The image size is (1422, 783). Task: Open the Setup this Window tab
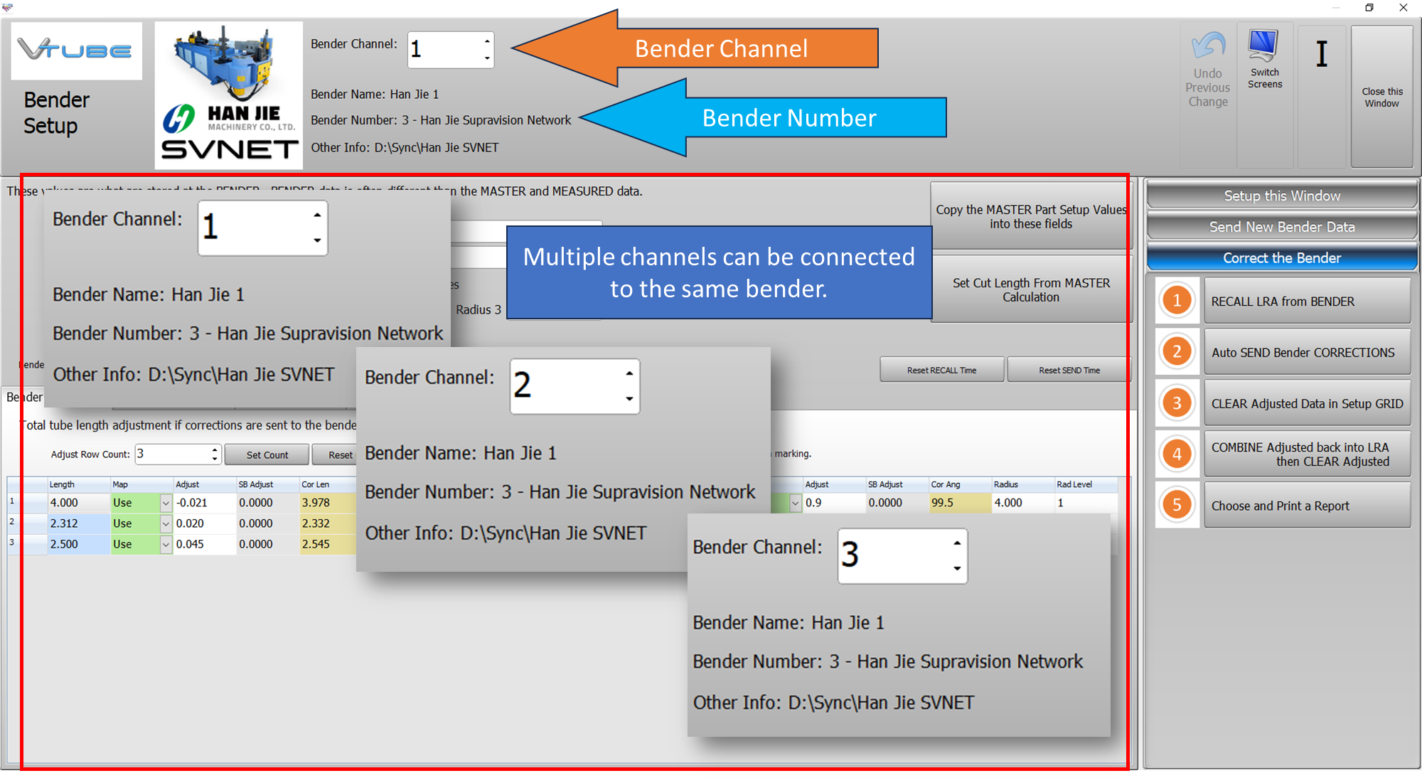[x=1281, y=196]
